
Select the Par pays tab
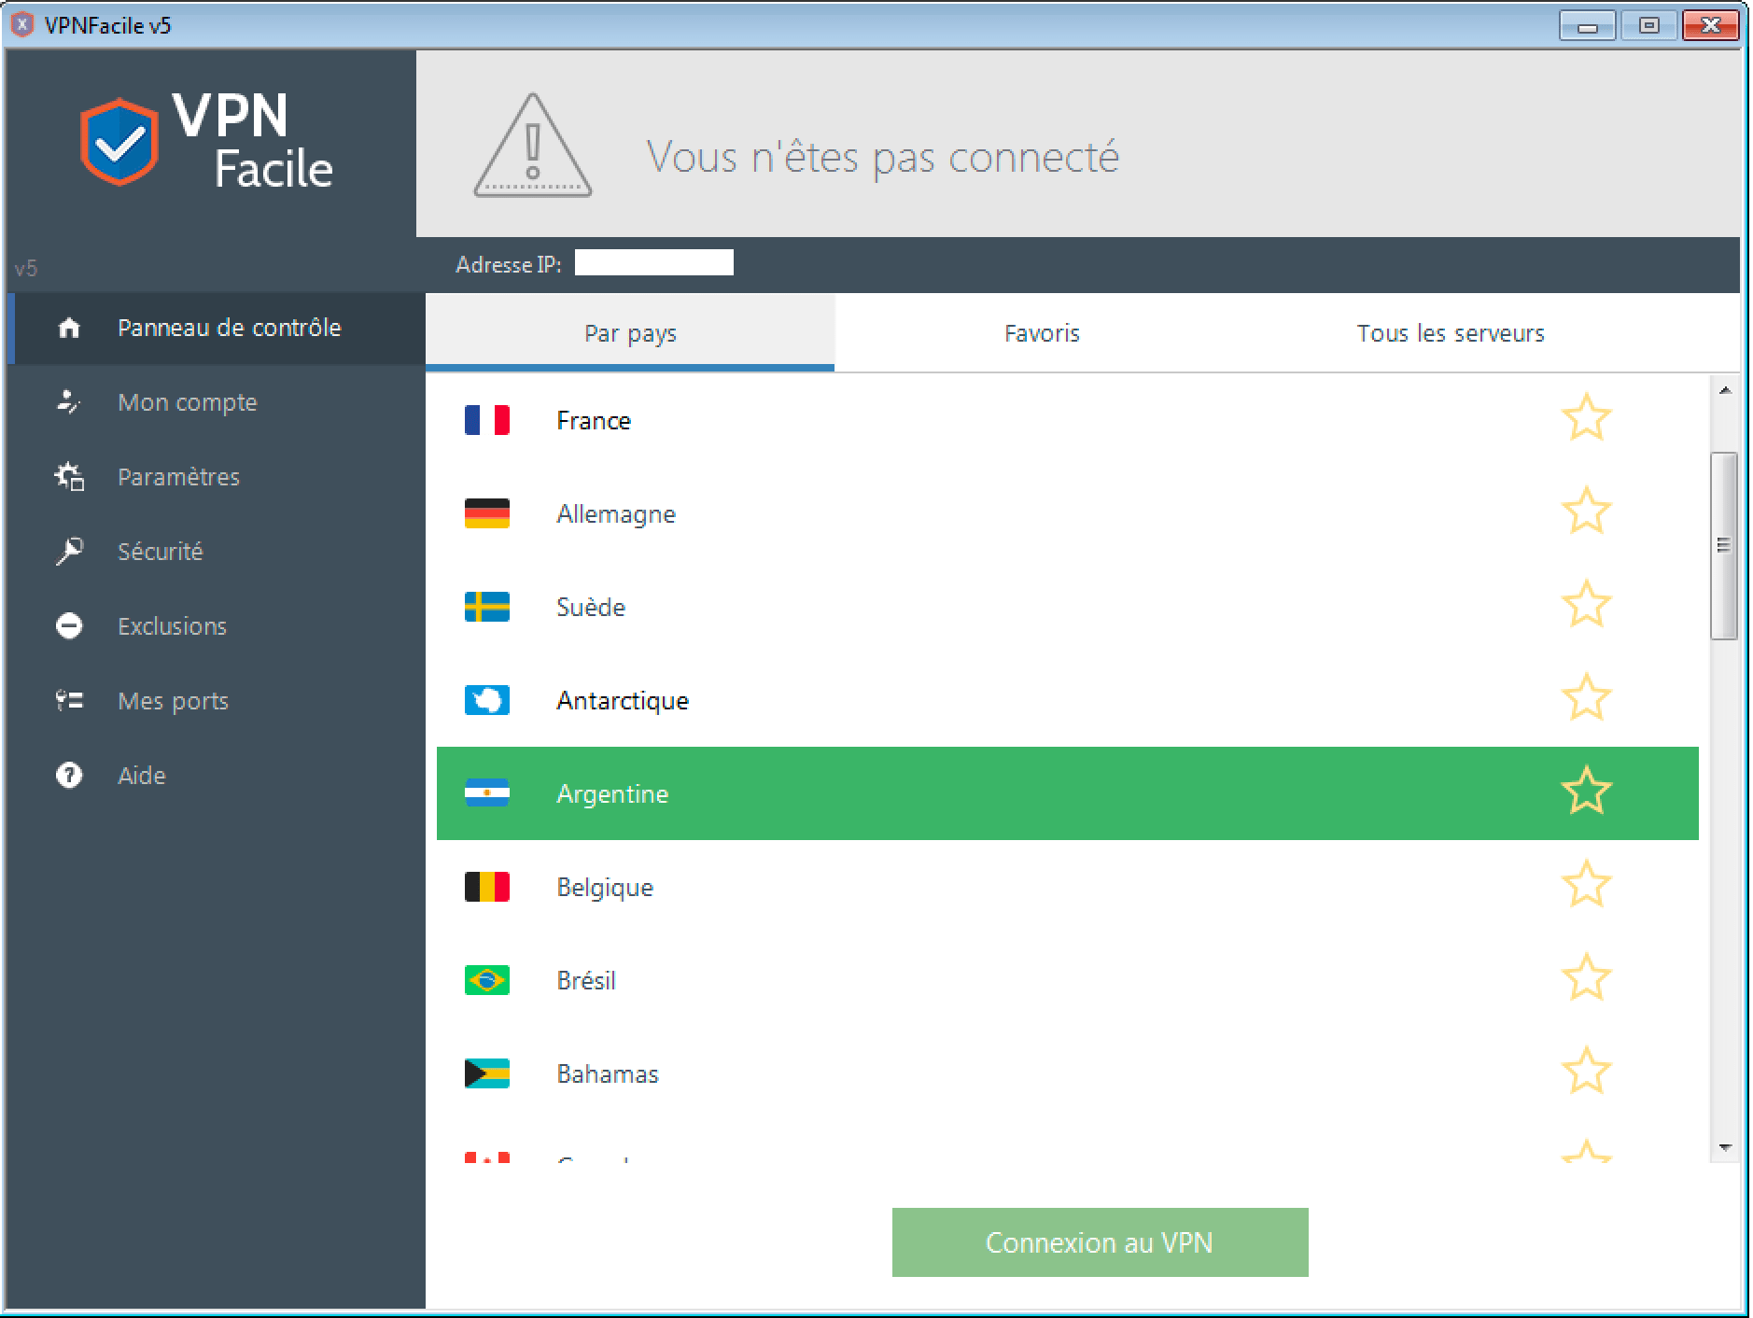click(628, 333)
